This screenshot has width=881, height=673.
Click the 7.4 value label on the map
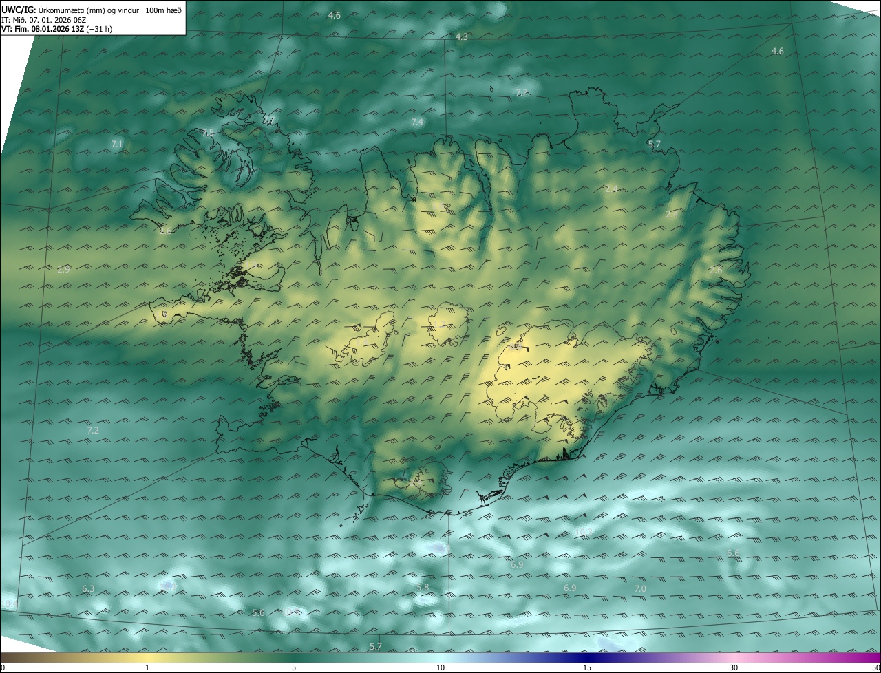417,122
